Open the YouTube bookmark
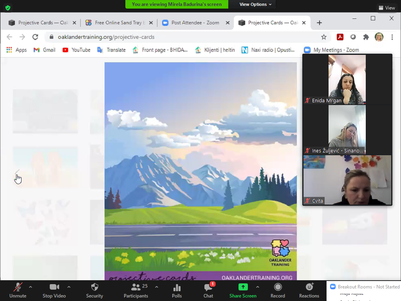The width and height of the screenshot is (401, 301). (76, 50)
